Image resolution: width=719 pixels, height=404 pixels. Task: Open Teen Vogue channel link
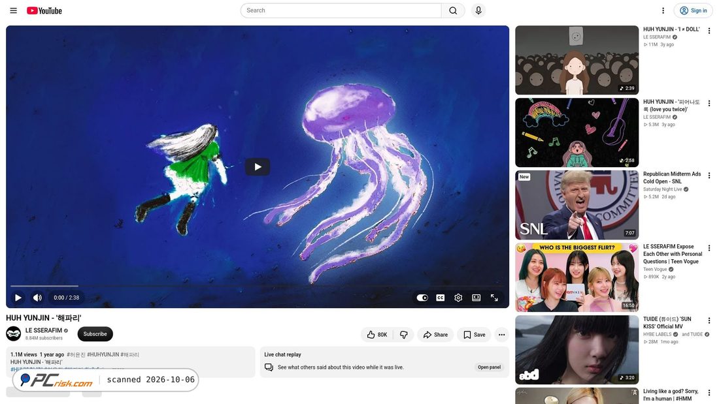click(x=655, y=270)
